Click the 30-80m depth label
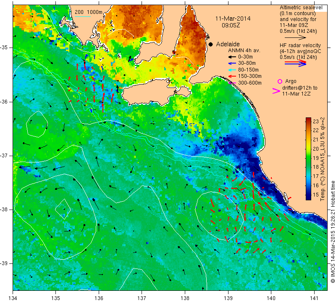Viewport: 336px width, 303px height. tap(247, 63)
